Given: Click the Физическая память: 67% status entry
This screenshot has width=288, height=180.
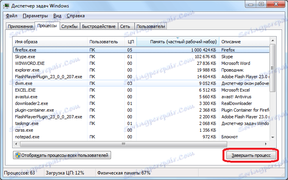Looking at the screenshot, I should point(124,173).
